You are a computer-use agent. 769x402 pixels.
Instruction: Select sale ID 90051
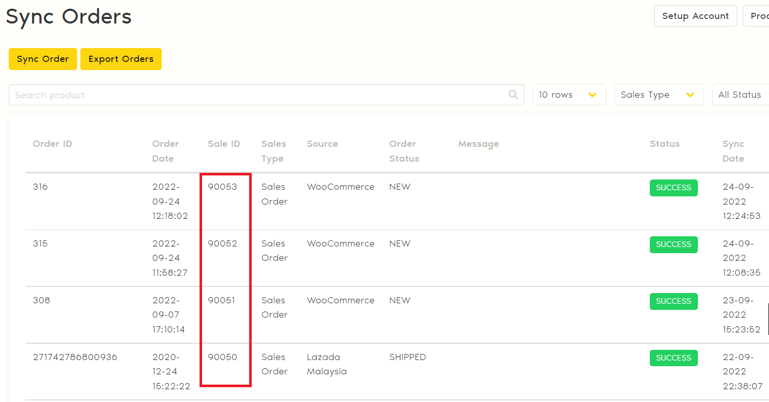[222, 300]
